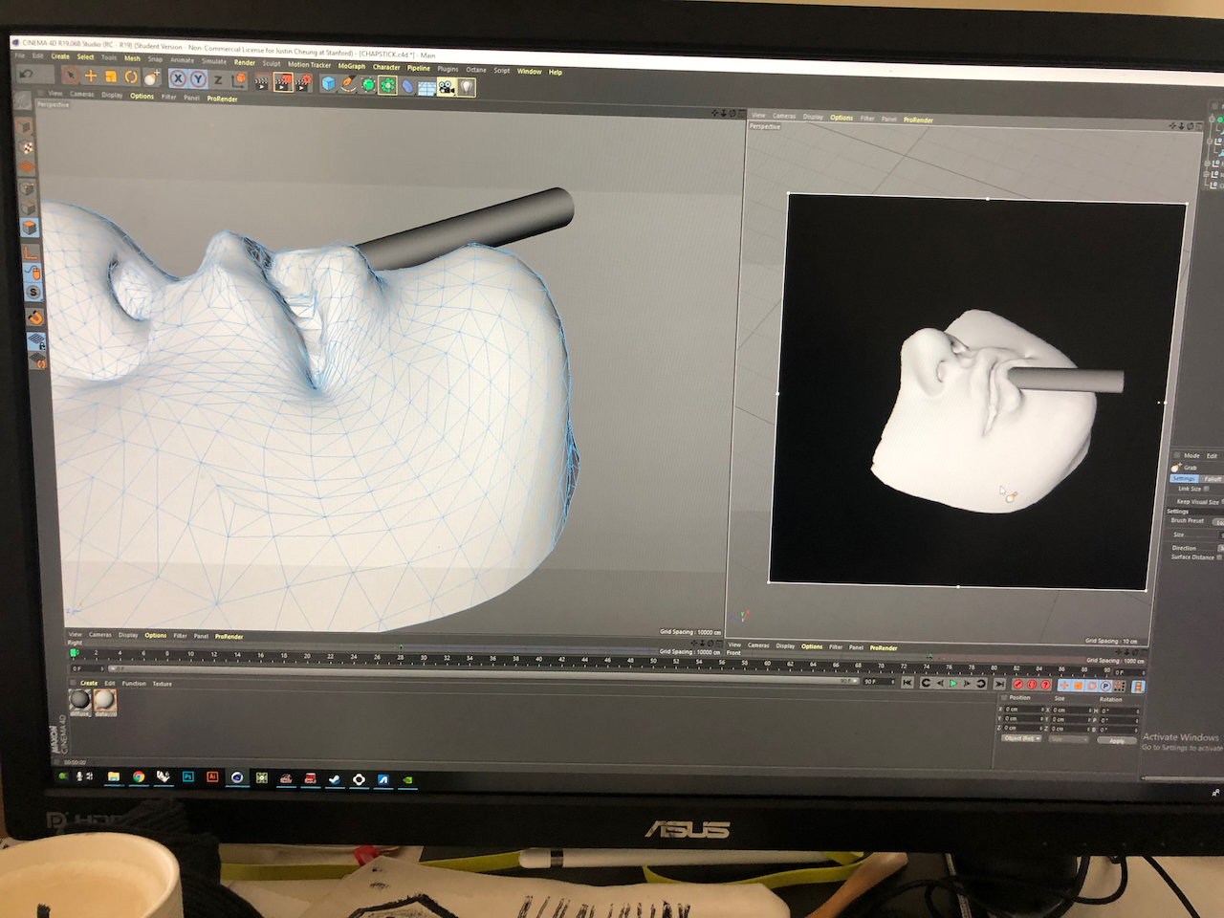Select the Move tool (orange cross)
The width and height of the screenshot is (1224, 918).
click(91, 76)
